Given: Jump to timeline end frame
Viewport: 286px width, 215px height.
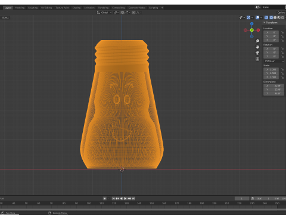Looking at the screenshot, I should [x=133, y=198].
